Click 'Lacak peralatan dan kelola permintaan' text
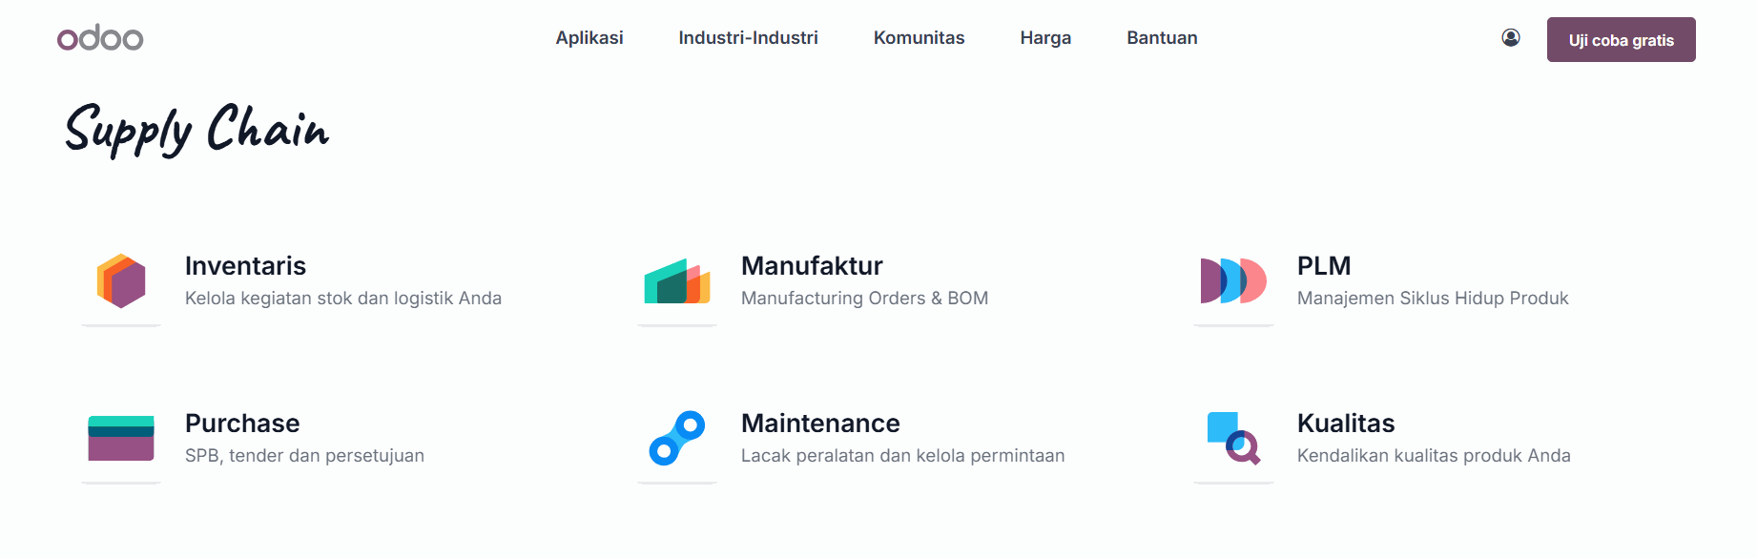The image size is (1757, 558). pyautogui.click(x=902, y=456)
